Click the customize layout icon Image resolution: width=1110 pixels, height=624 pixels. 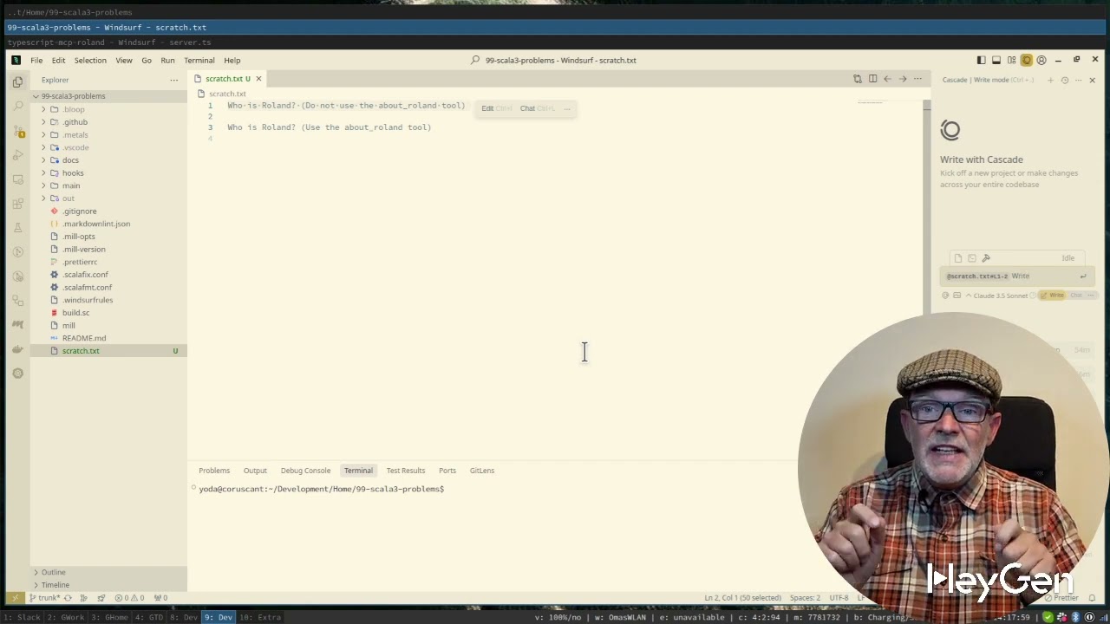[x=1011, y=60]
